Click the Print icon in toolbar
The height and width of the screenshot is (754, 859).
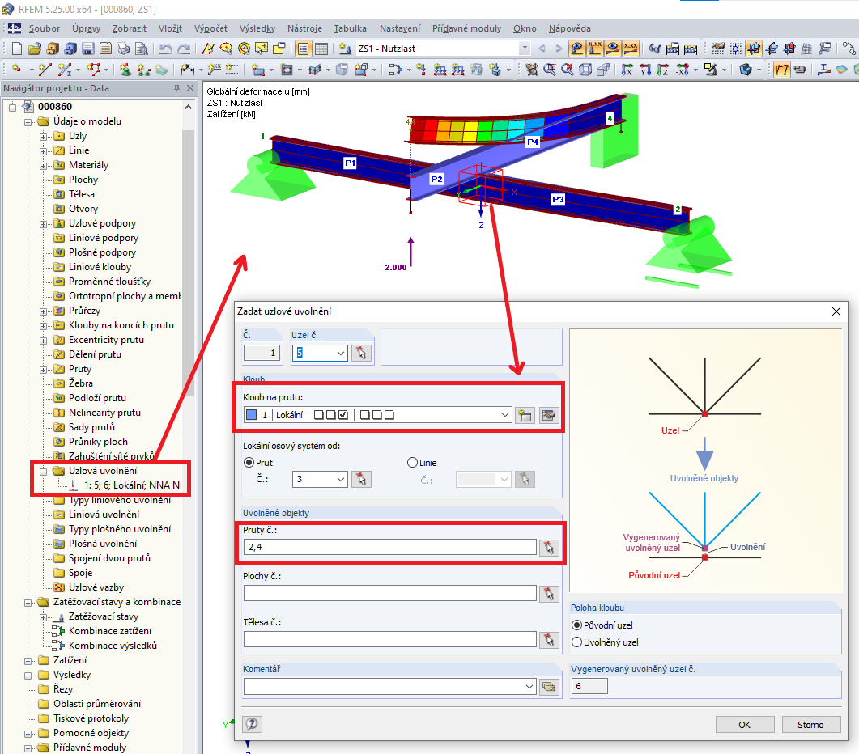[124, 49]
